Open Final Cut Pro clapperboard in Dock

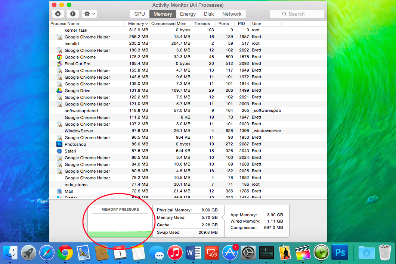point(303,252)
